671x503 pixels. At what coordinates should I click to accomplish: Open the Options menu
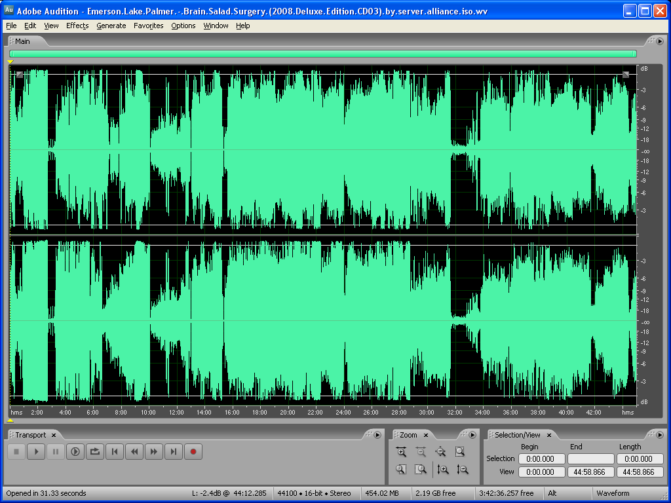(183, 26)
